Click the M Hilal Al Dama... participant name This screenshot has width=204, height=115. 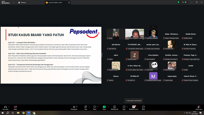[x=191, y=45]
